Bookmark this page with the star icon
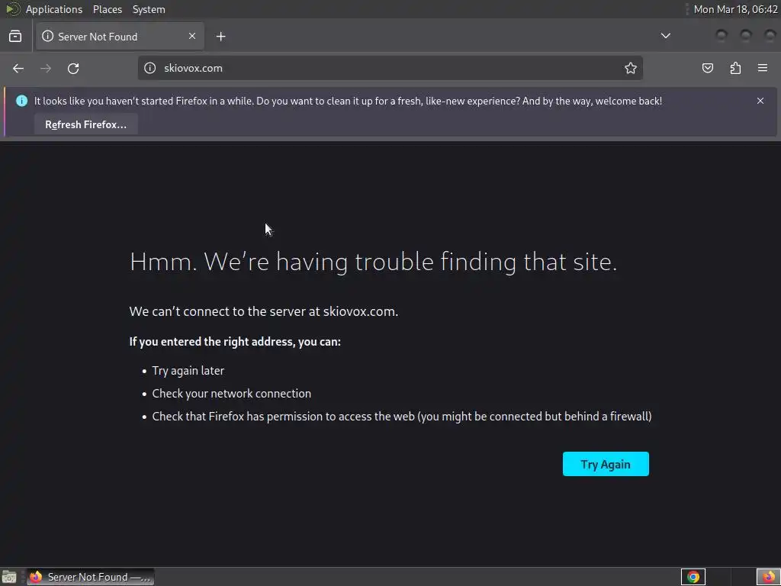The height and width of the screenshot is (586, 781). tap(631, 68)
